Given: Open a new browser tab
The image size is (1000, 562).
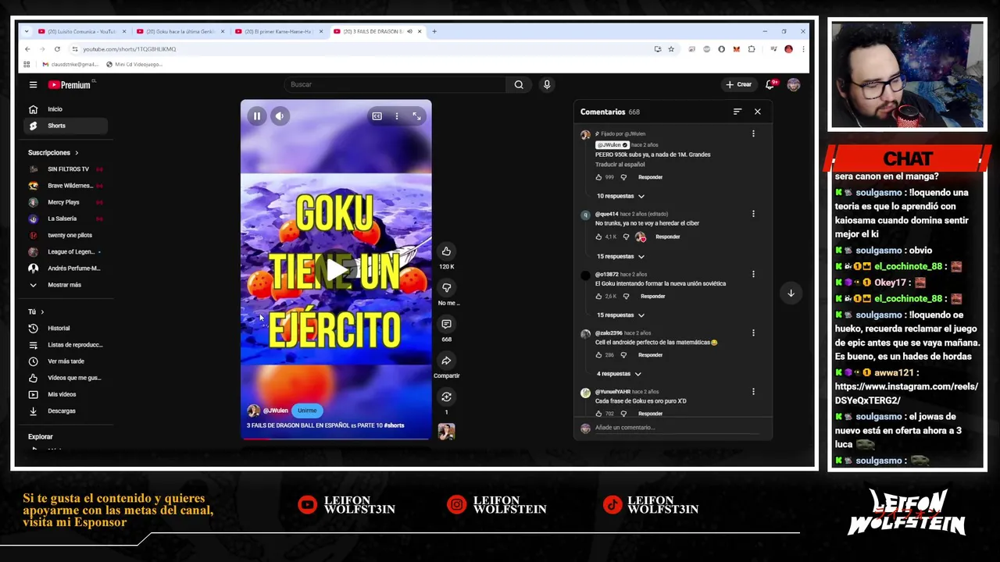Looking at the screenshot, I should (x=434, y=31).
